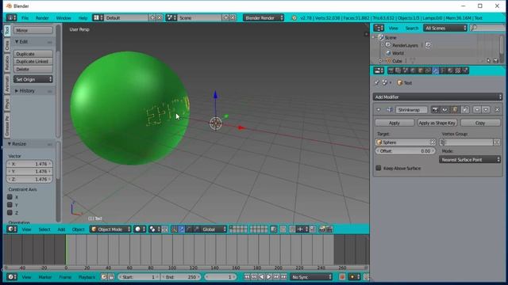Open the No Sync playback dropdown
Screen dimensions: 508x285
[x=311, y=277]
